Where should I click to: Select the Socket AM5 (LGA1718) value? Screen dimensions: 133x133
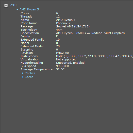click(x=73, y=26)
